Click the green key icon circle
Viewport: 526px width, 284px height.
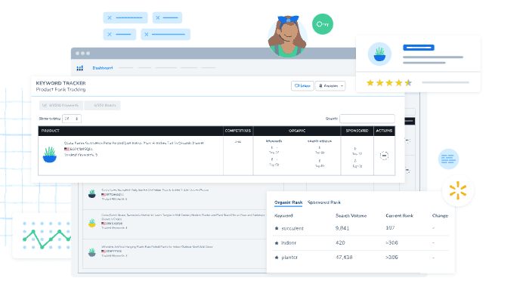[x=323, y=24]
